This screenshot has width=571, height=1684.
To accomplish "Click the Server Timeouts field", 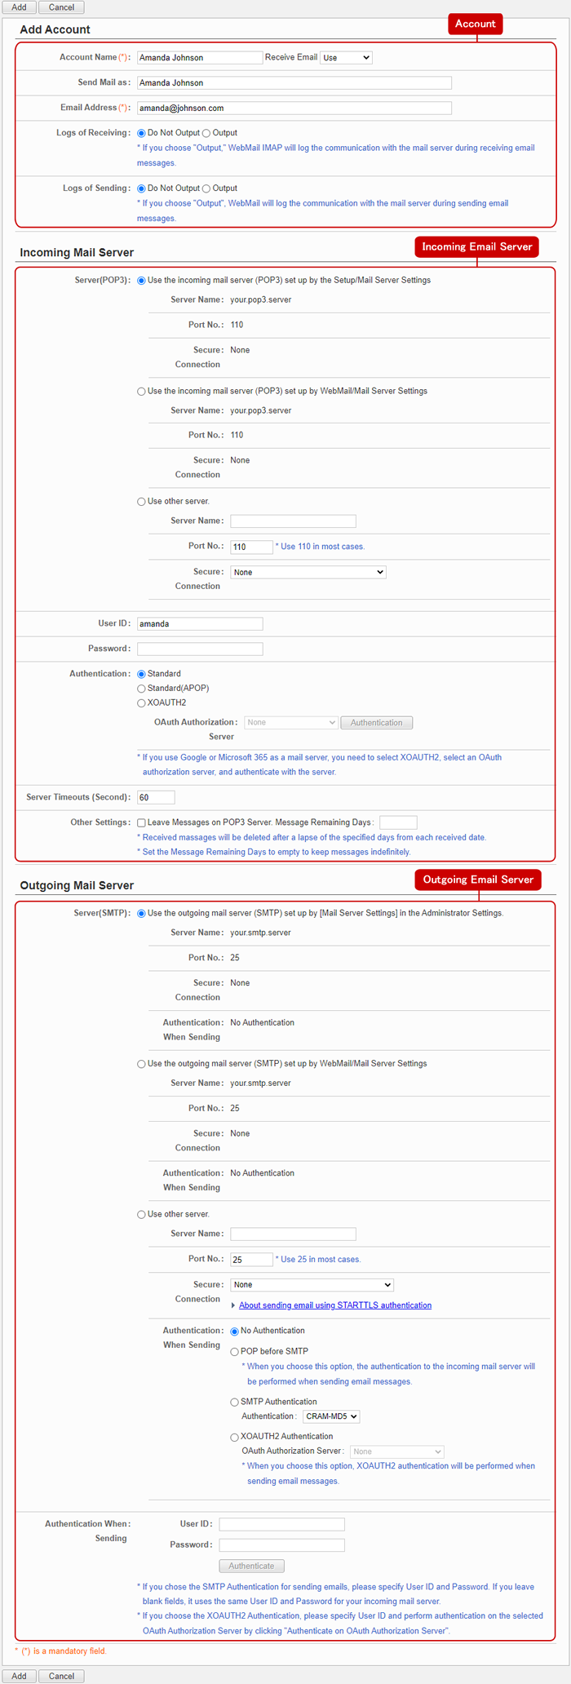I will [156, 798].
